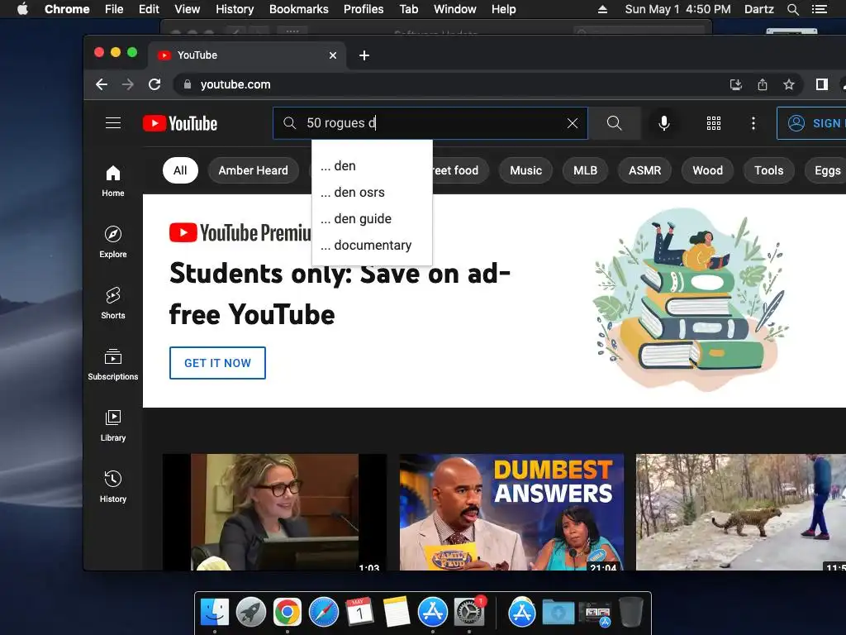Open the Tab menu in menu bar
Image resolution: width=846 pixels, height=635 pixels.
click(408, 9)
